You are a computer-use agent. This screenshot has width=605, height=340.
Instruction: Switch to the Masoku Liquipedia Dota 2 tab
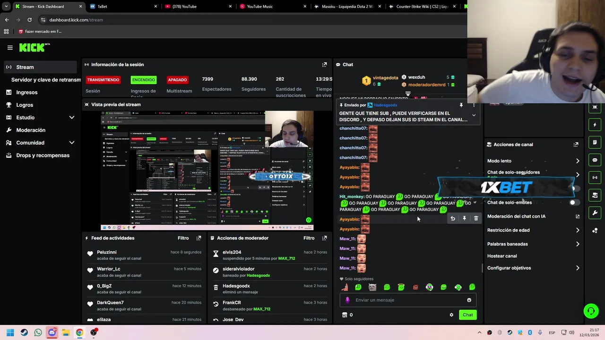point(347,7)
